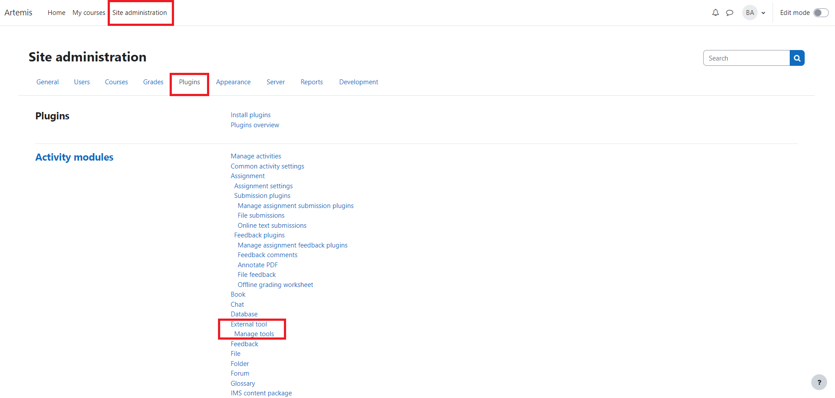Expand the user account menu chevron
The height and width of the screenshot is (398, 835).
point(764,13)
